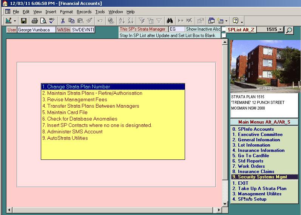Toggle the Stay In SP List after Update checkbox
301x215 pixels.
[224, 36]
